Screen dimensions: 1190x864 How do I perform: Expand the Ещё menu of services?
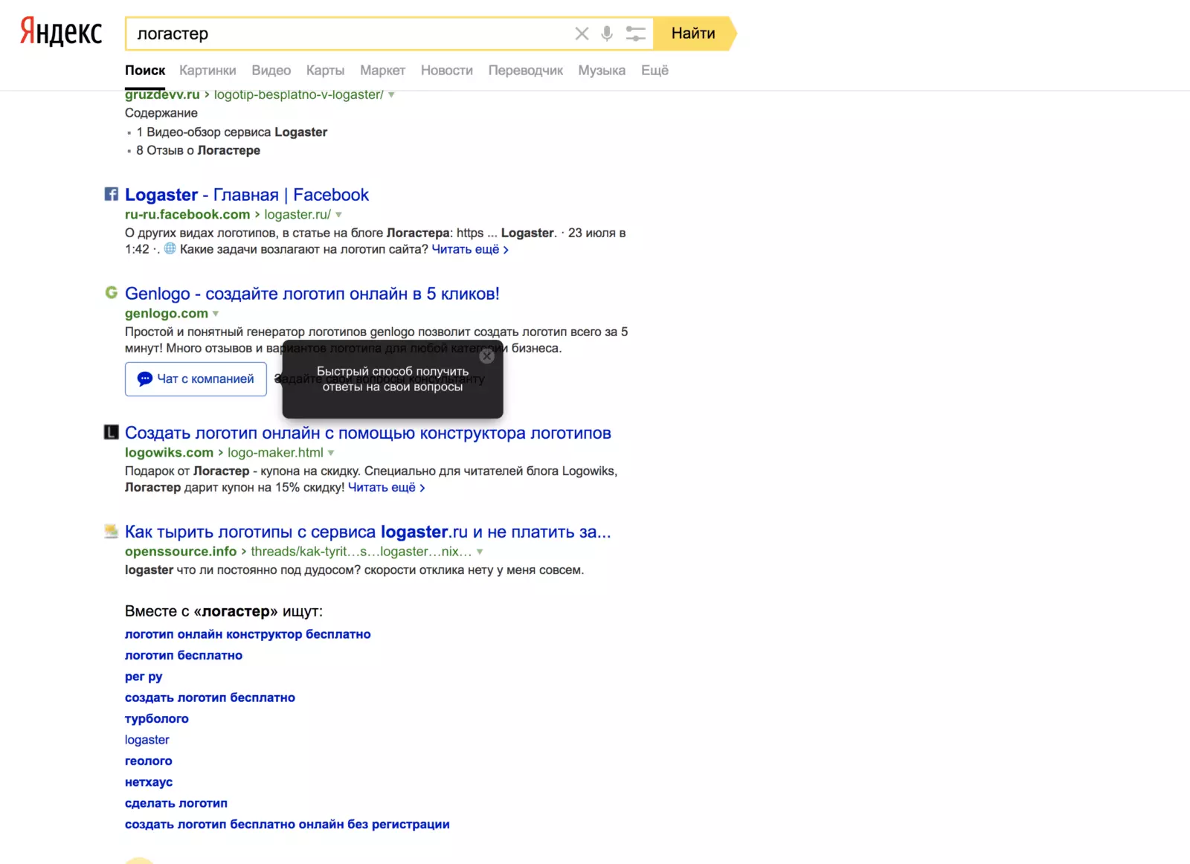point(654,71)
